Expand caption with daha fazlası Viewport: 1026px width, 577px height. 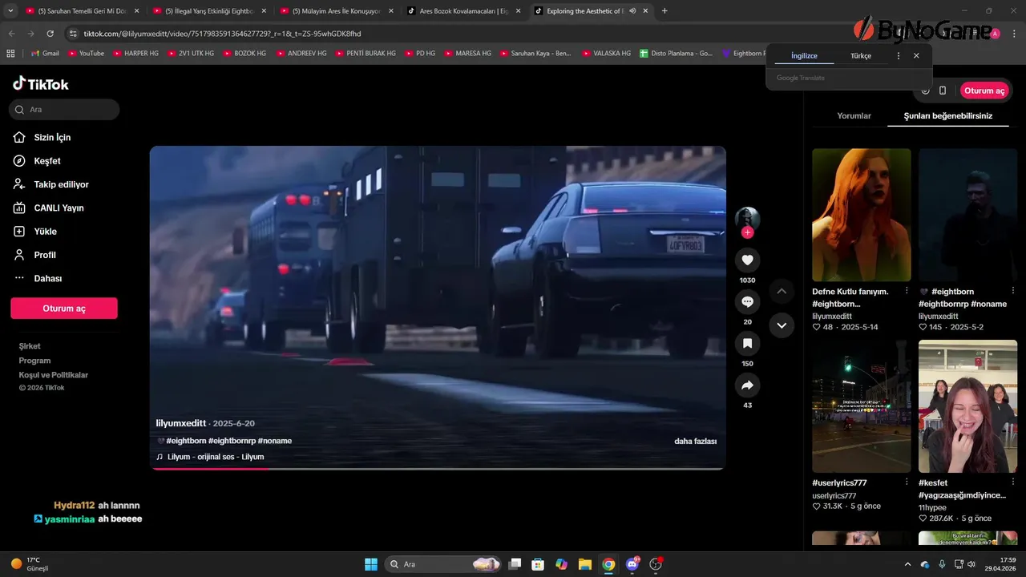coord(695,442)
